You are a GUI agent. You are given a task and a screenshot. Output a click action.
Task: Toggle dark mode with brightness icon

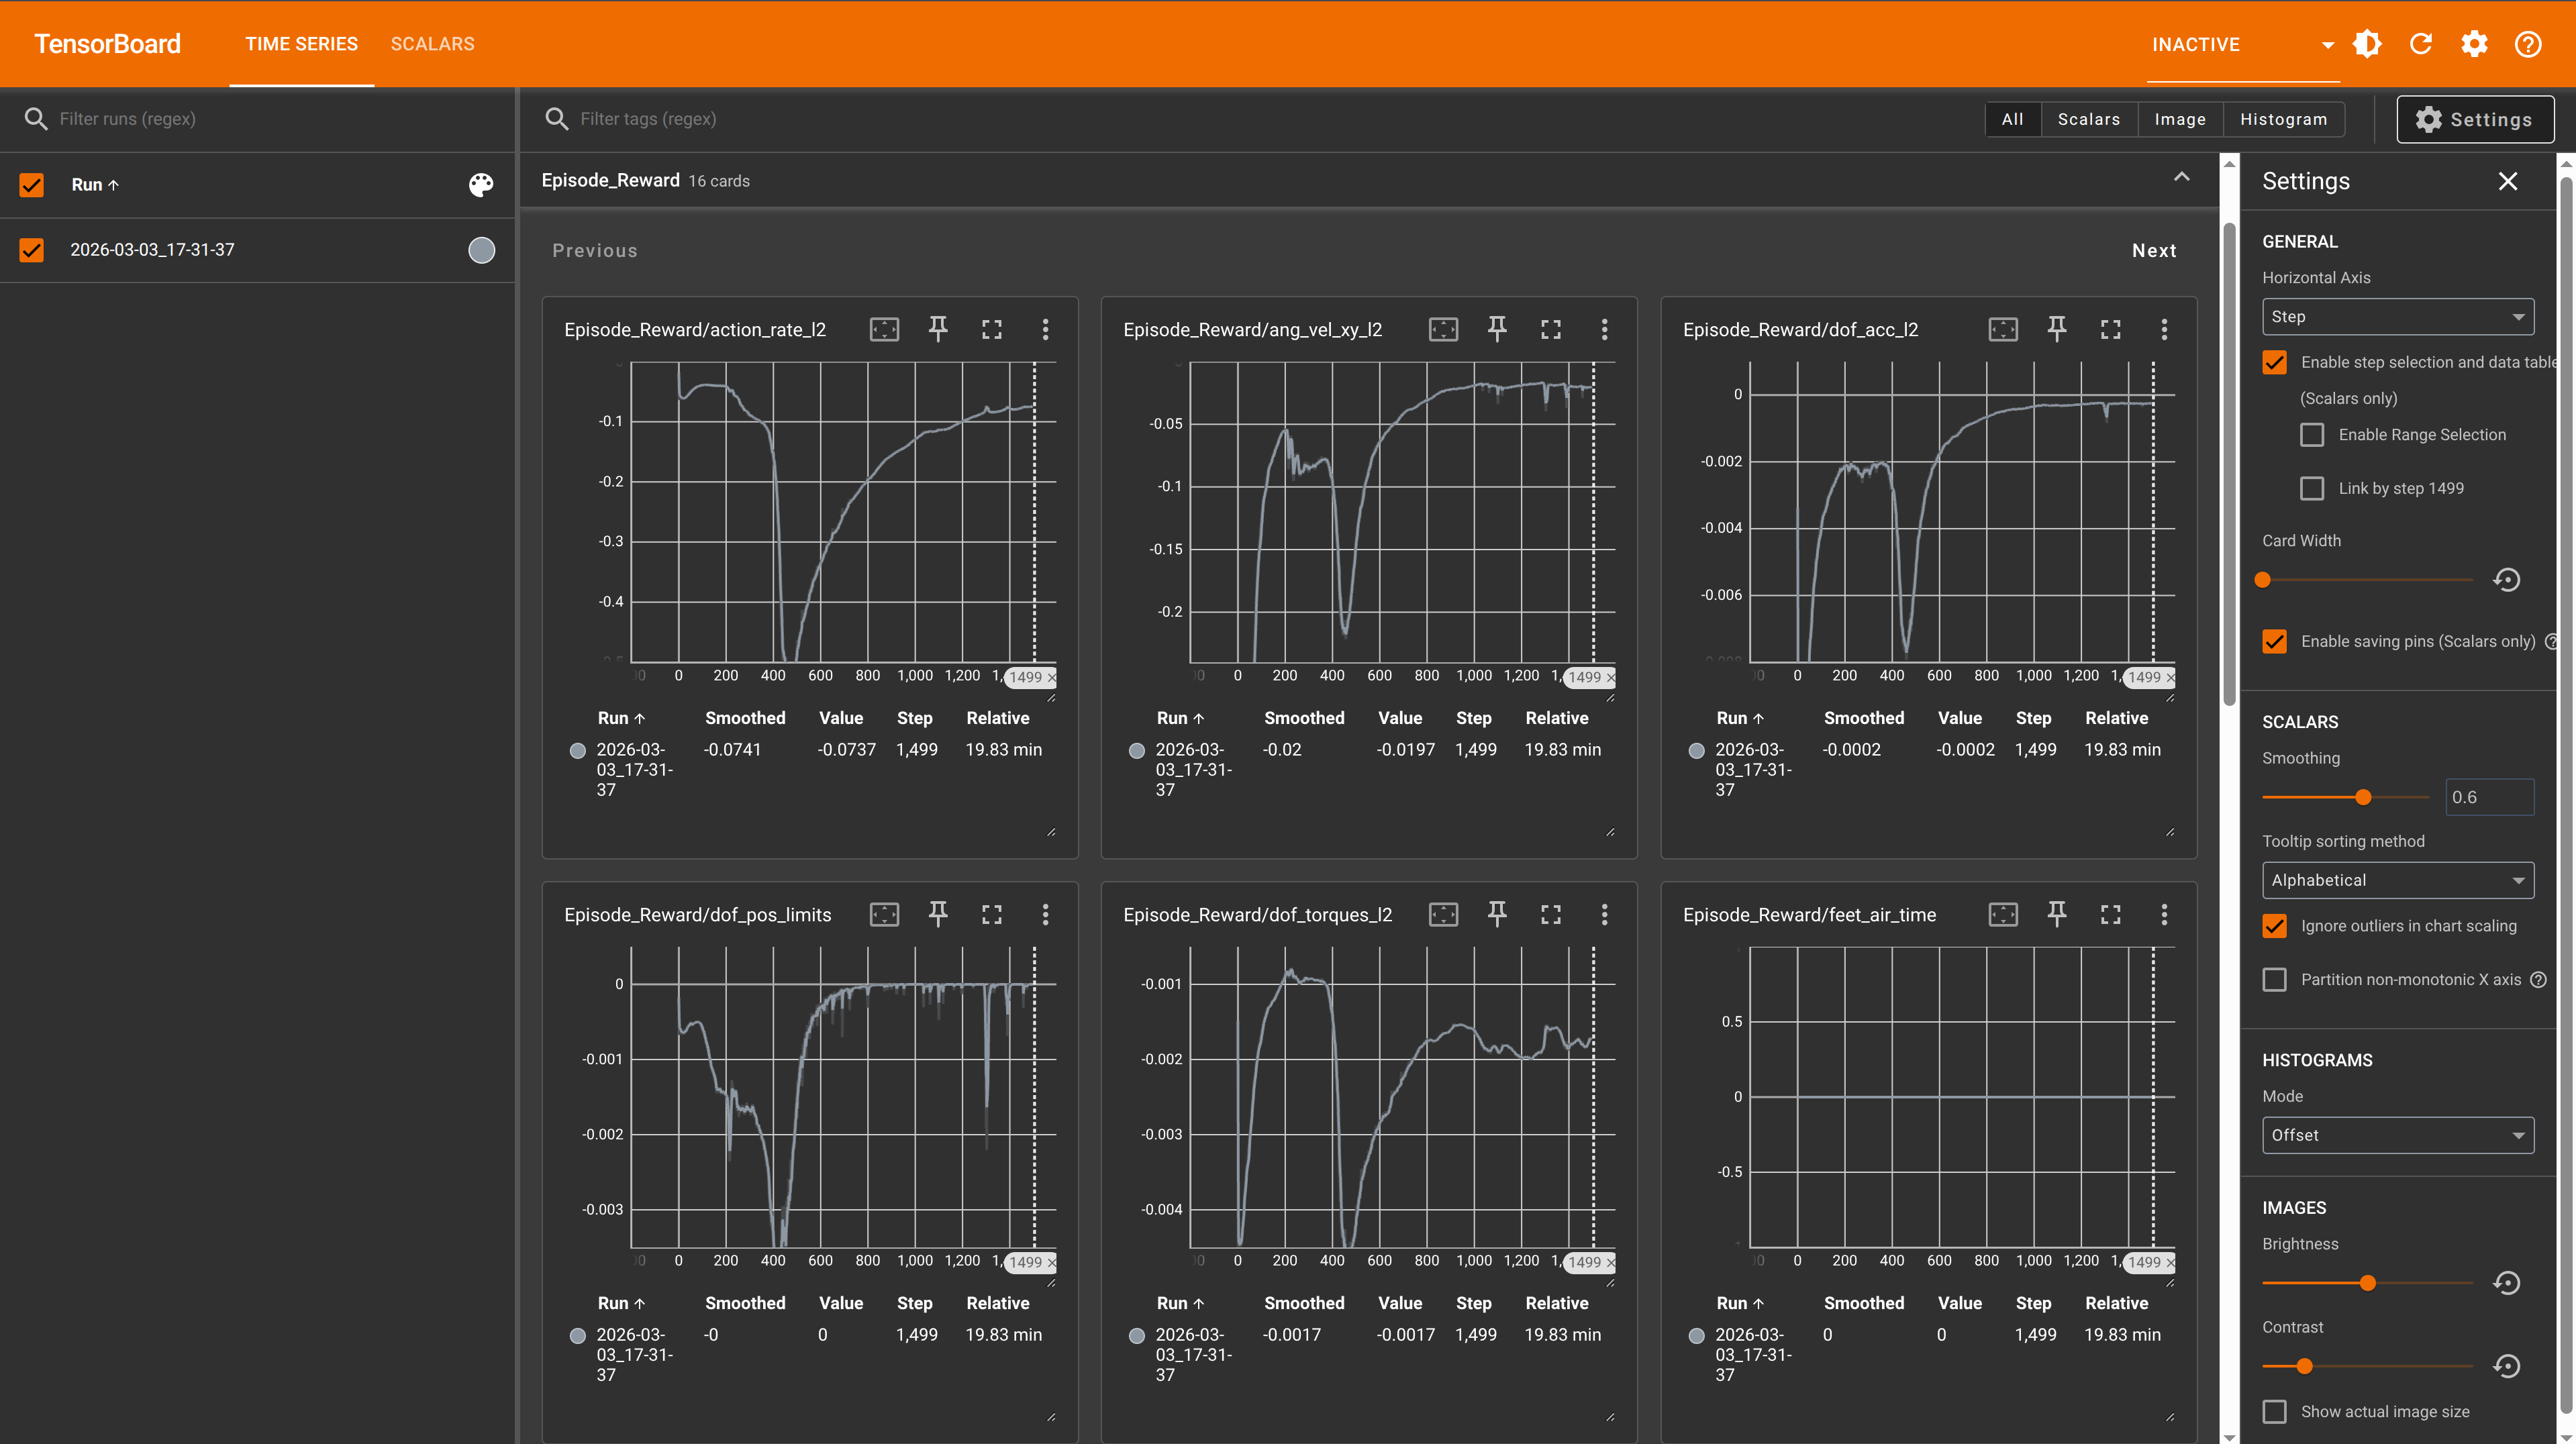tap(2367, 44)
